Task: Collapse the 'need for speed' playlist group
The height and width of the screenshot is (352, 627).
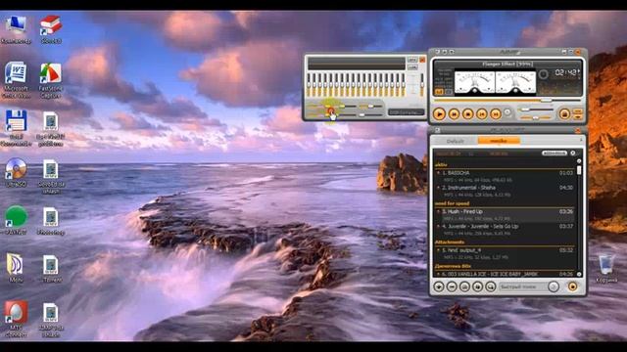Action: coord(452,203)
